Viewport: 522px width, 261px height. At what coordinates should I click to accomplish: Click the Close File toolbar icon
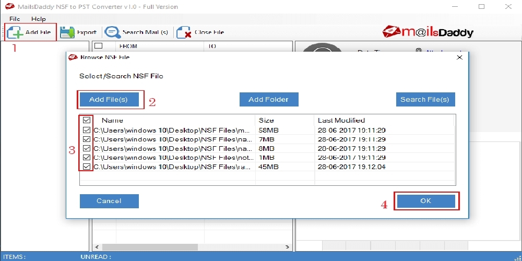(183, 32)
